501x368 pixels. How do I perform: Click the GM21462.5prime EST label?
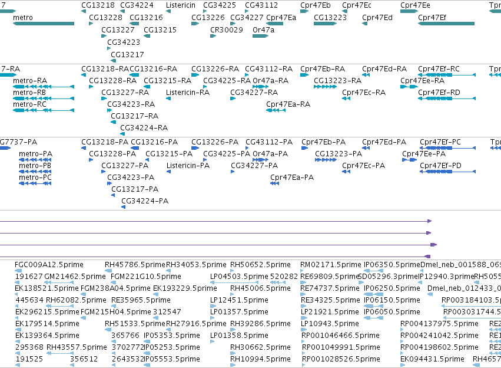[75, 277]
